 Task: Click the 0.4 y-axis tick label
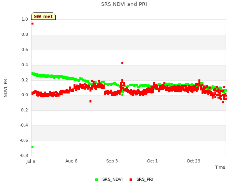tap(25, 65)
